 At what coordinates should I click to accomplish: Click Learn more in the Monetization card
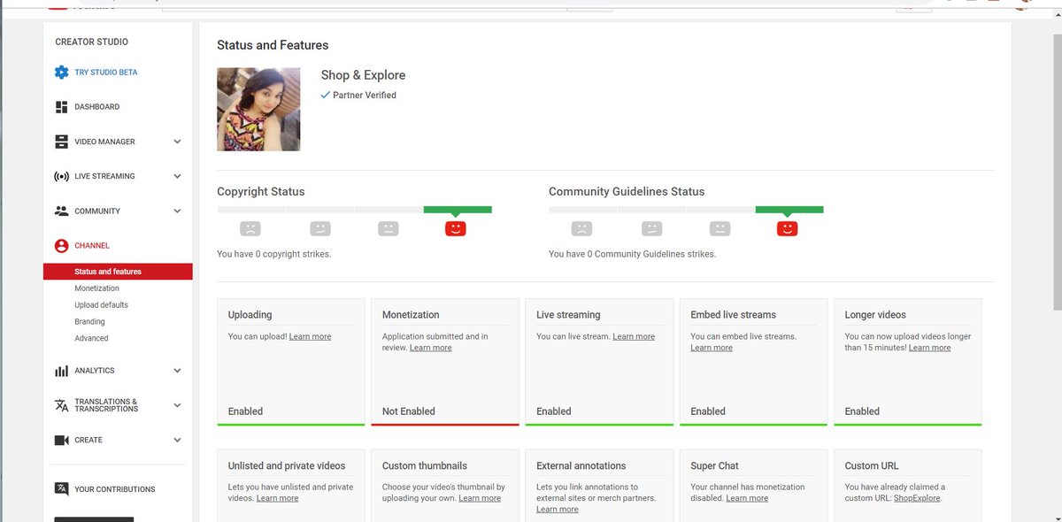pyautogui.click(x=430, y=348)
